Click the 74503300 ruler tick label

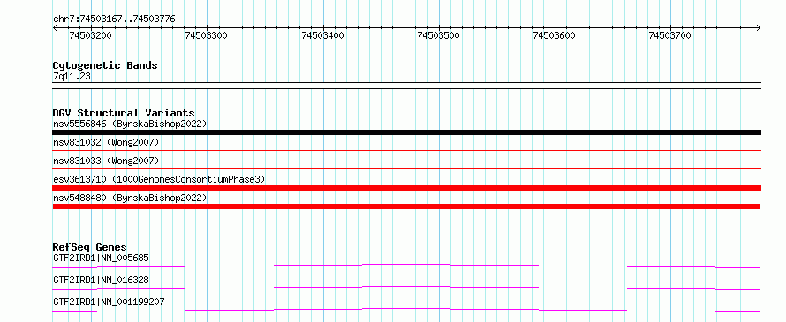click(206, 35)
